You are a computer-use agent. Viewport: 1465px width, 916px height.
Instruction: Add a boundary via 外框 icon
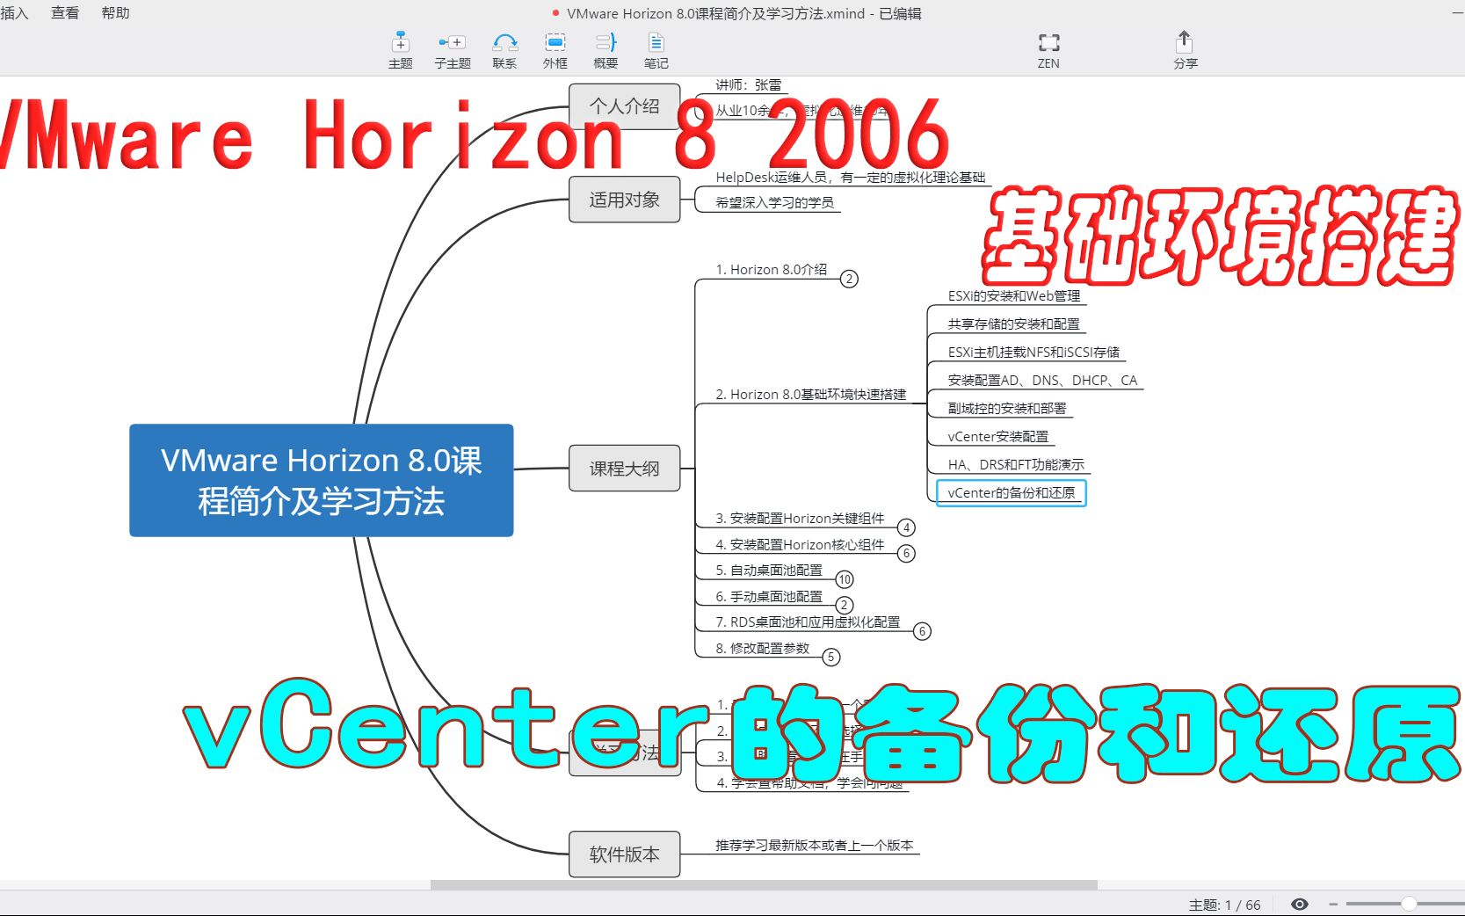pos(555,50)
